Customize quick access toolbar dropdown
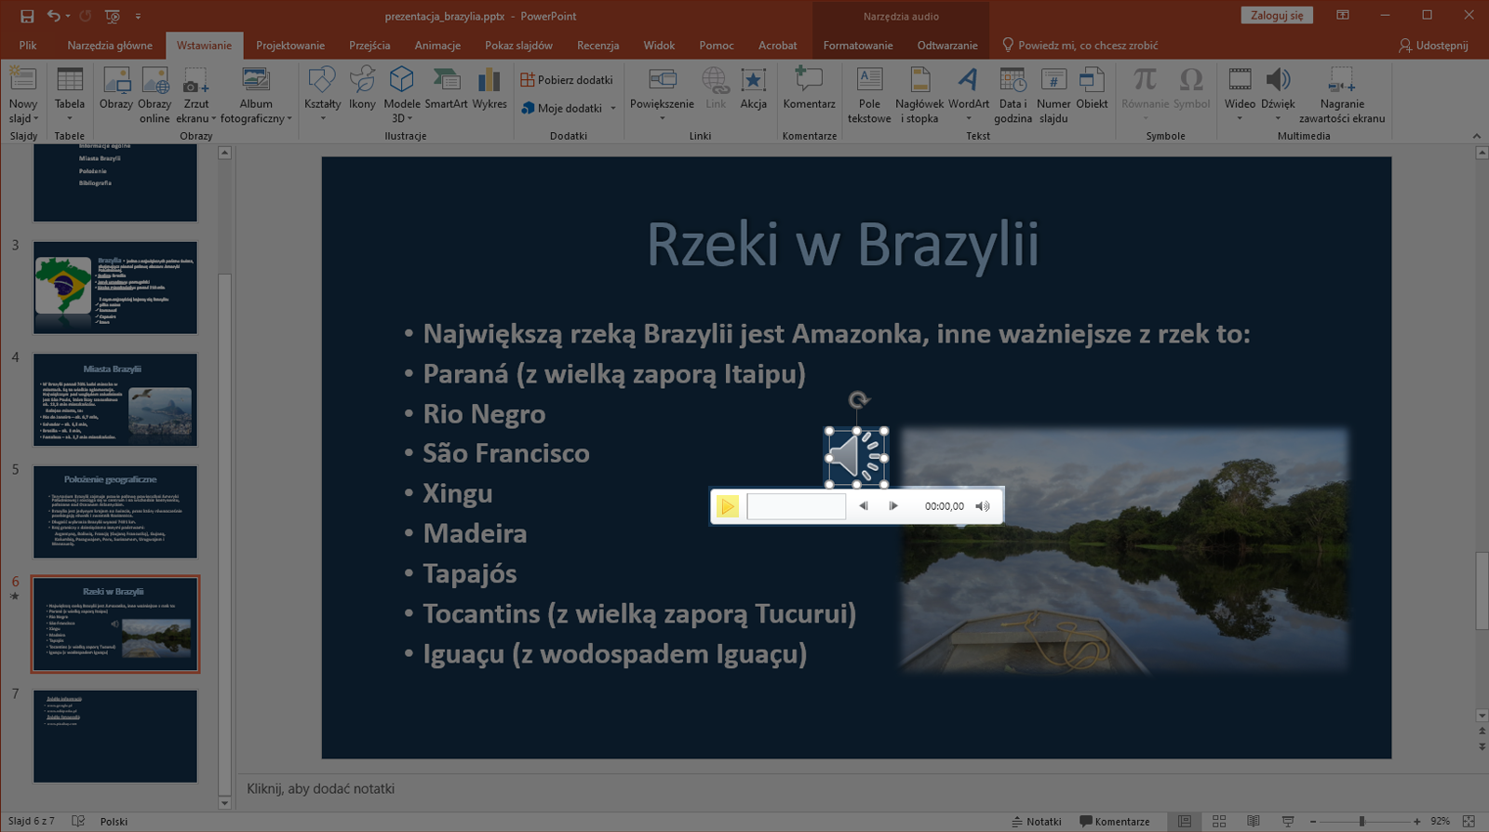The height and width of the screenshot is (832, 1489). pos(138,16)
